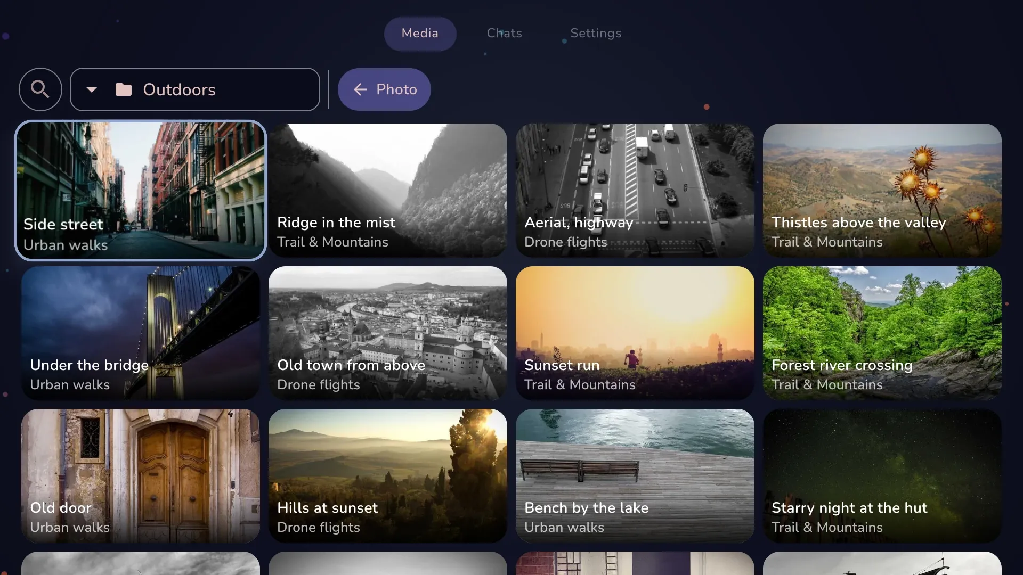1023x575 pixels.
Task: Select Old town from above photo
Action: [x=388, y=333]
